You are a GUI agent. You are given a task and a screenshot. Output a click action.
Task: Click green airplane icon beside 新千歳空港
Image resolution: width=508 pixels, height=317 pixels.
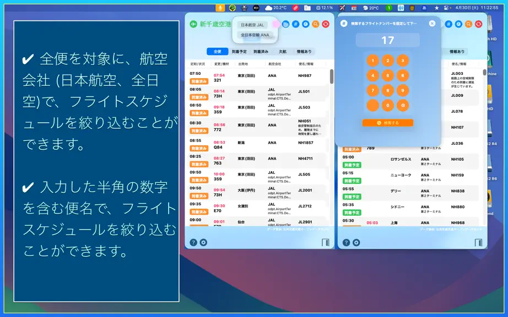click(x=193, y=24)
